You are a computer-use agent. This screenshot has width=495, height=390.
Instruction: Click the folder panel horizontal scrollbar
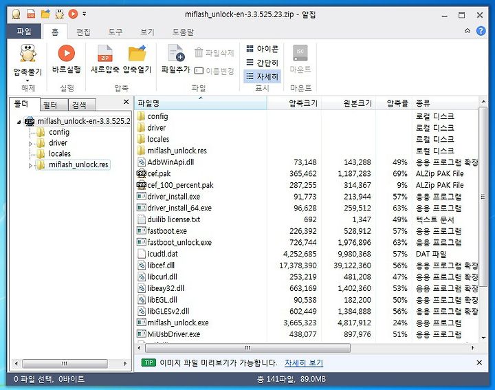coord(65,363)
